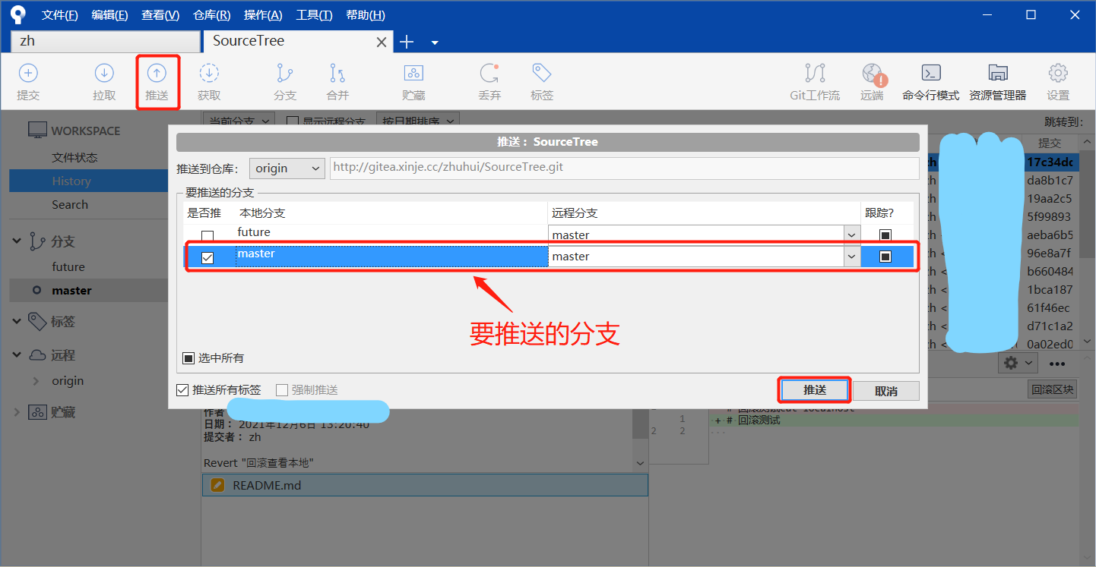Open the 当前分支 filter dropdown
1096x567 pixels.
click(239, 121)
